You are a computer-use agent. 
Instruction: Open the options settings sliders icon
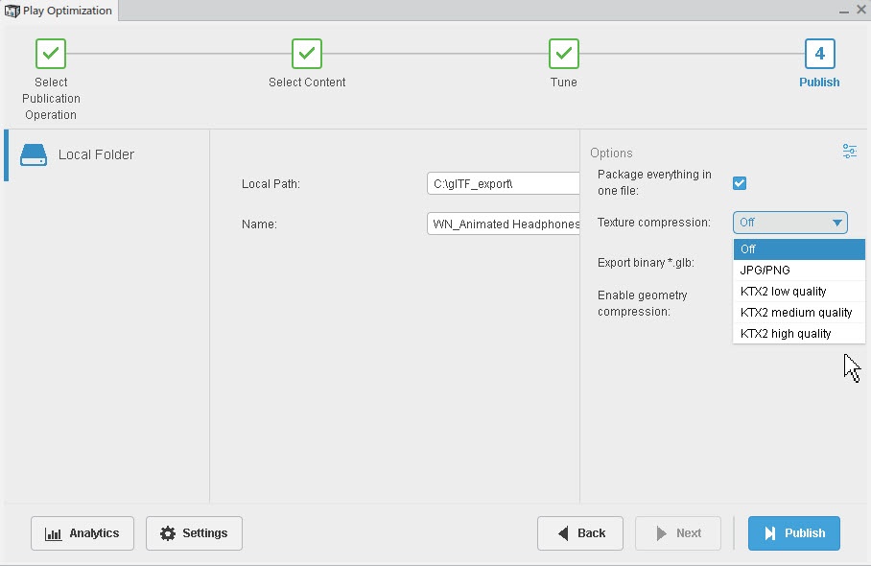(x=850, y=152)
